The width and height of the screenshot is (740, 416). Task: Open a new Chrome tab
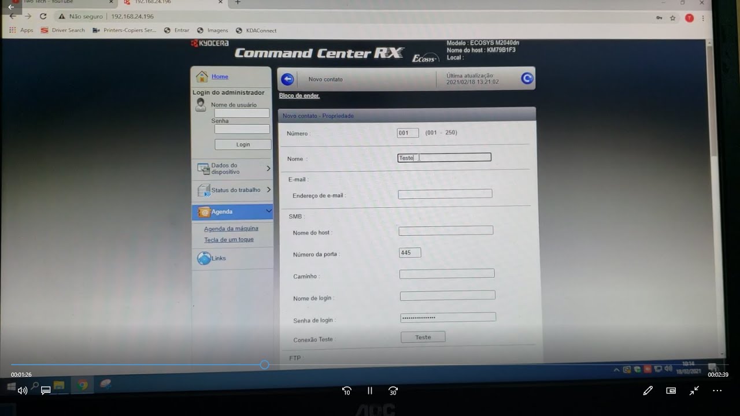point(238,2)
